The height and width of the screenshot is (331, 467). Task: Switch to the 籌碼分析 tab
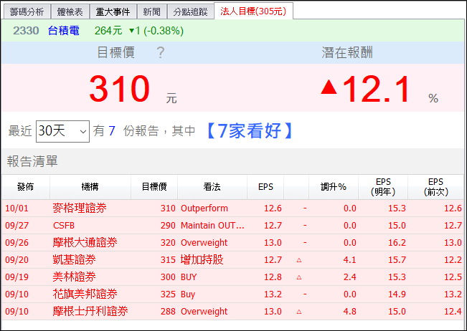(27, 12)
